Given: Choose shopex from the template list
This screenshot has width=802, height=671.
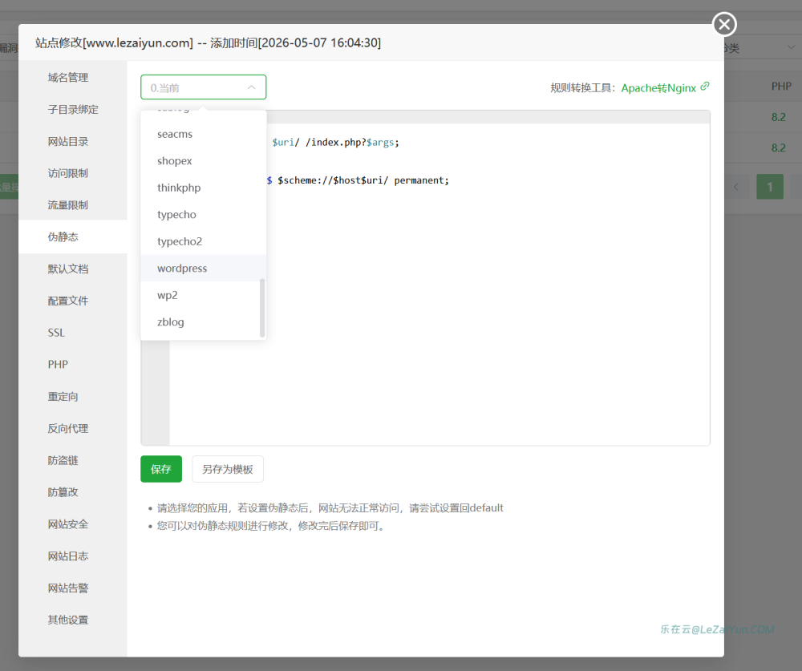Looking at the screenshot, I should point(203,160).
